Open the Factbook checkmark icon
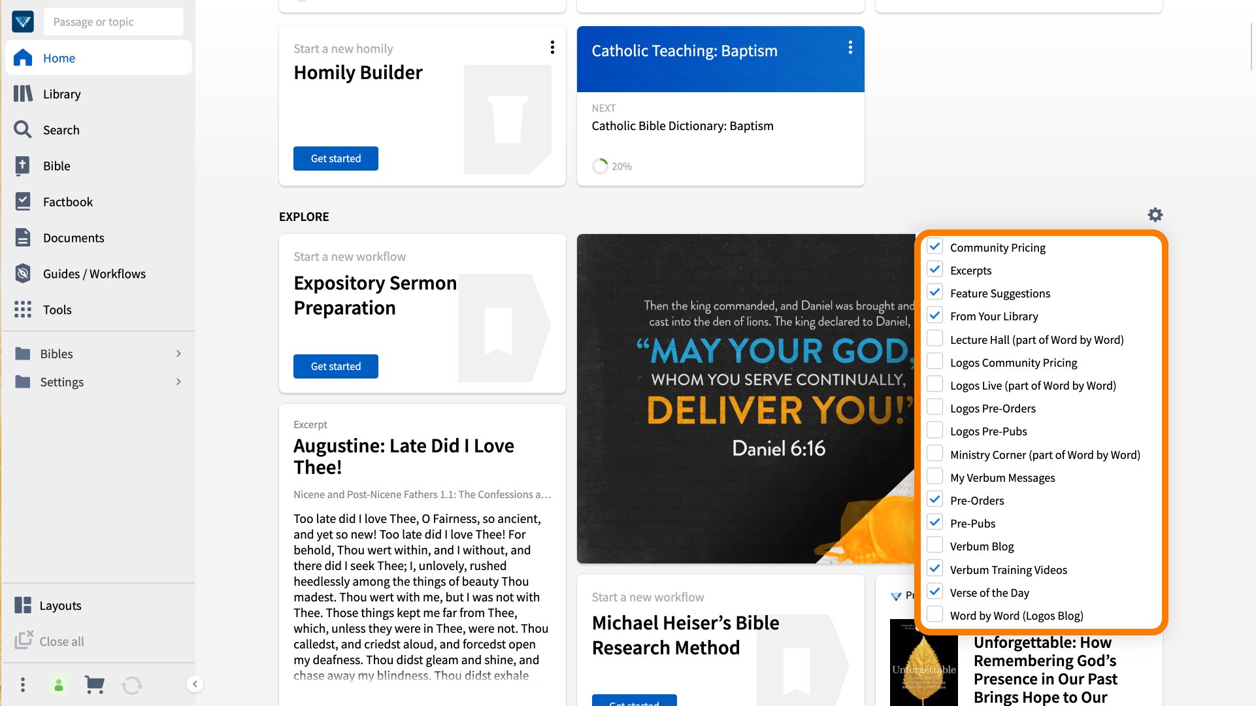The height and width of the screenshot is (706, 1256). tap(23, 201)
